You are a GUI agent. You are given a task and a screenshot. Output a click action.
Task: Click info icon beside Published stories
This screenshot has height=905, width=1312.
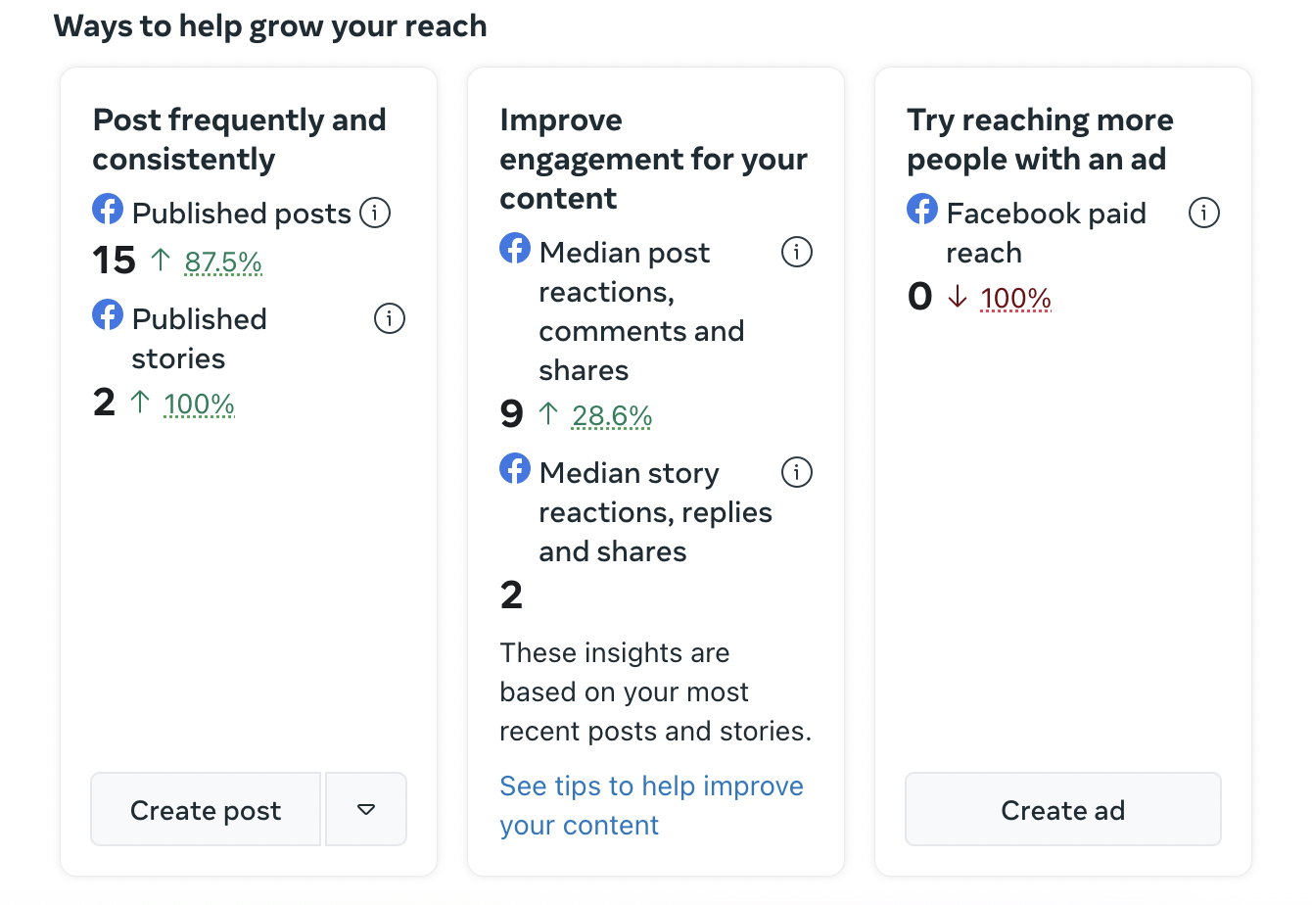pyautogui.click(x=390, y=318)
